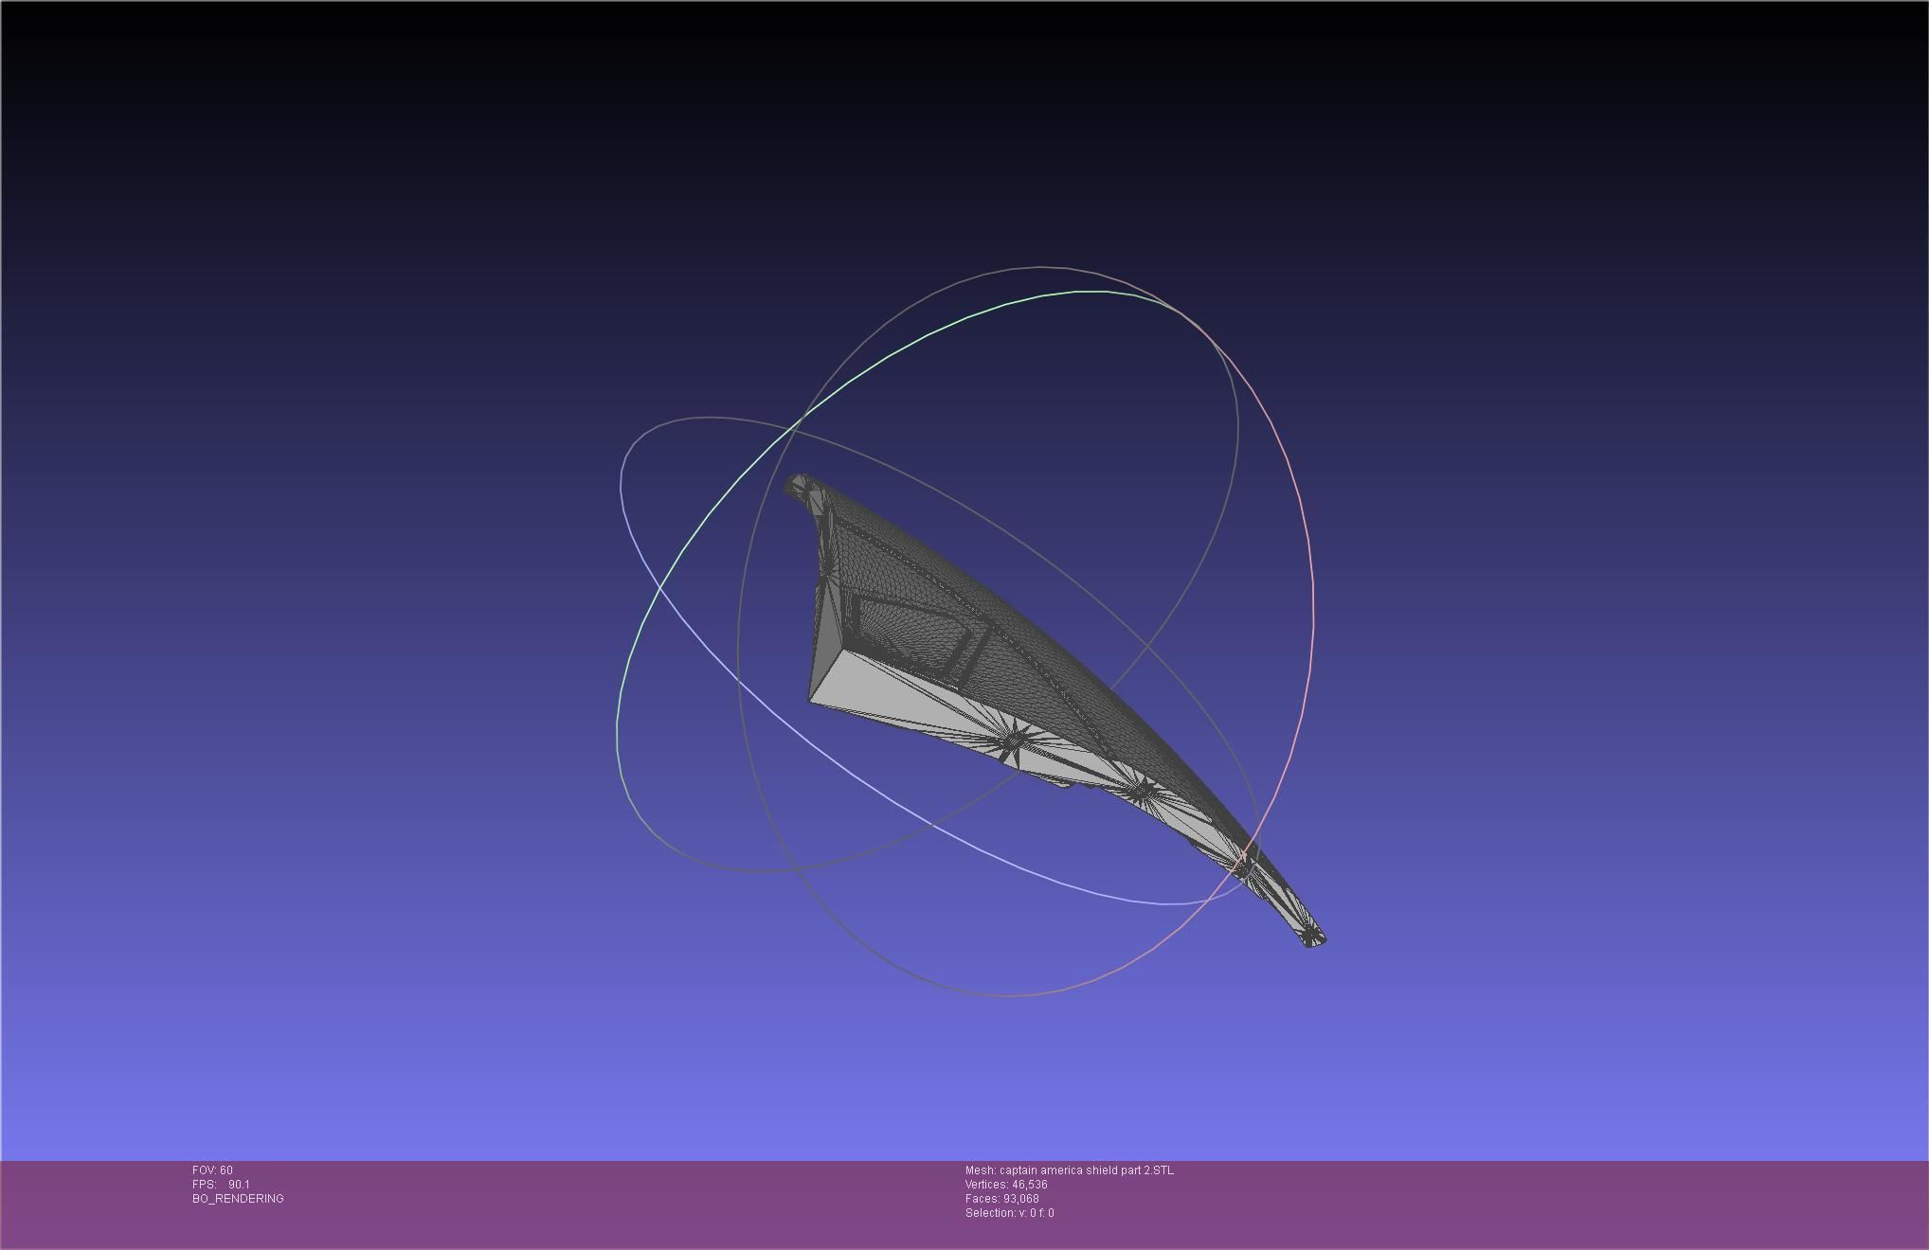Click the BO_RENDERING label
1929x1250 pixels.
238,1199
